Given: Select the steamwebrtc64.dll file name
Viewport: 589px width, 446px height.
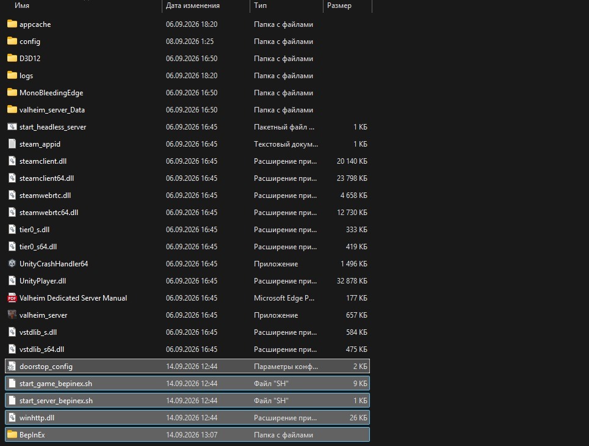Looking at the screenshot, I should coord(49,213).
